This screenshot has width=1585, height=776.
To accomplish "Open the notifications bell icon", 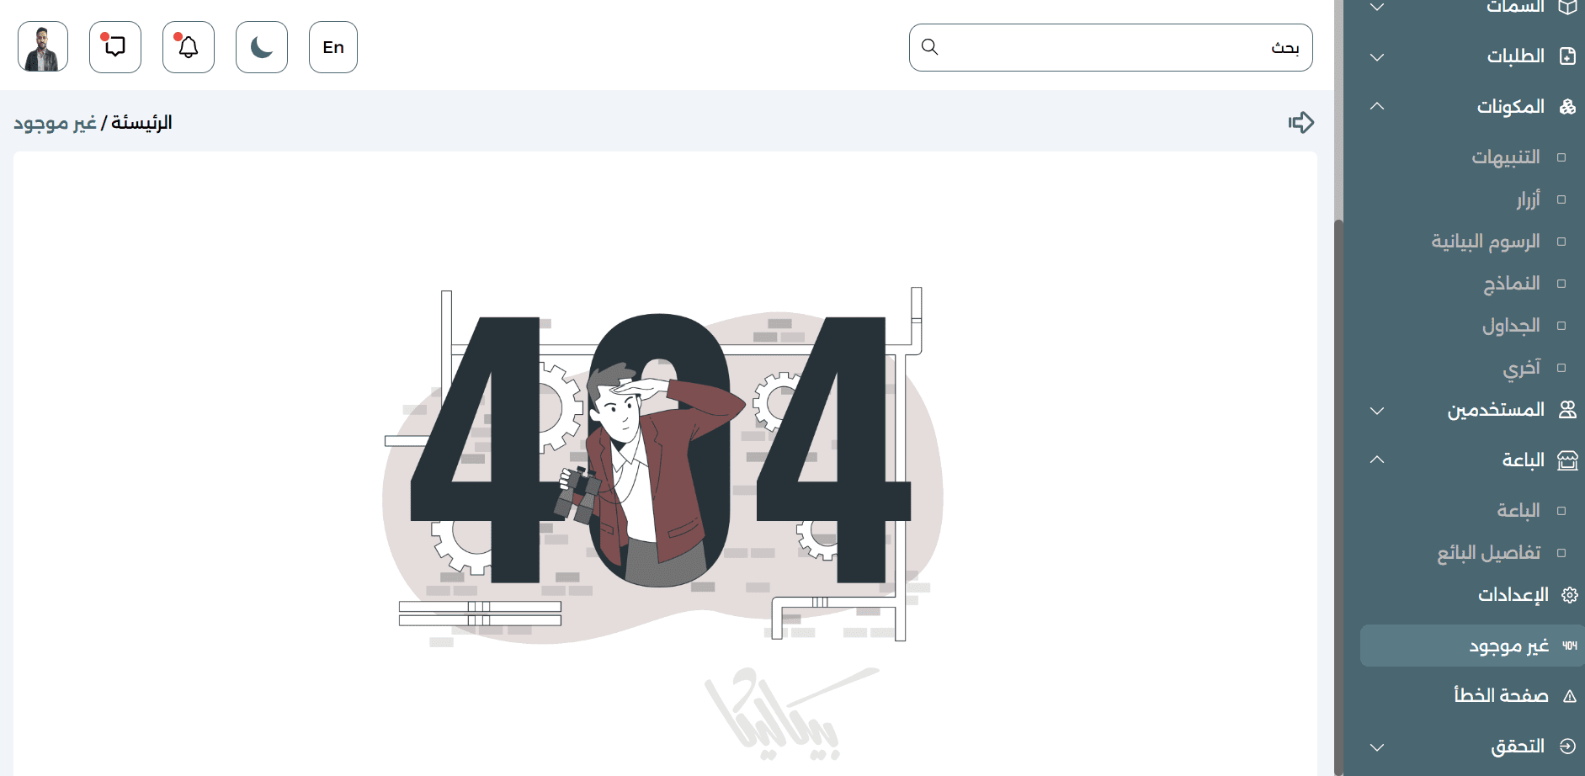I will click(x=189, y=47).
